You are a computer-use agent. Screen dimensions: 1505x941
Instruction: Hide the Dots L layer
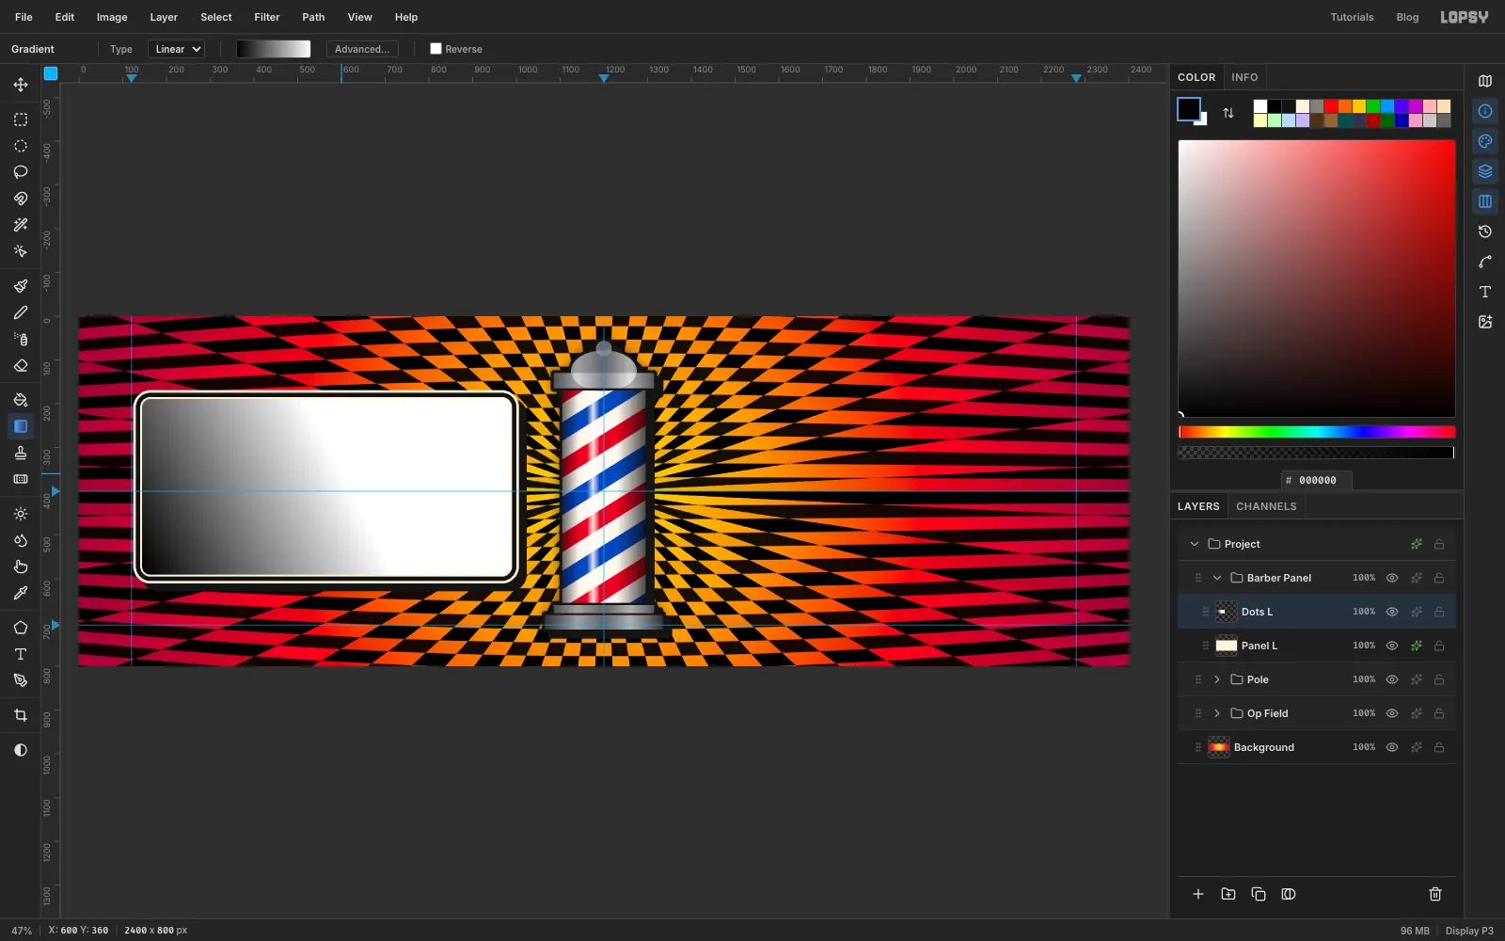[x=1392, y=612]
